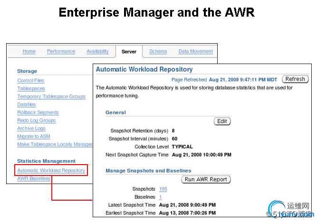Click the General section heading

115,112
